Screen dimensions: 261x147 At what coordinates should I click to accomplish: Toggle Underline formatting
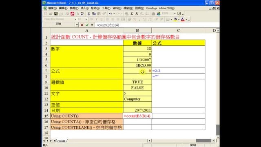102,19
